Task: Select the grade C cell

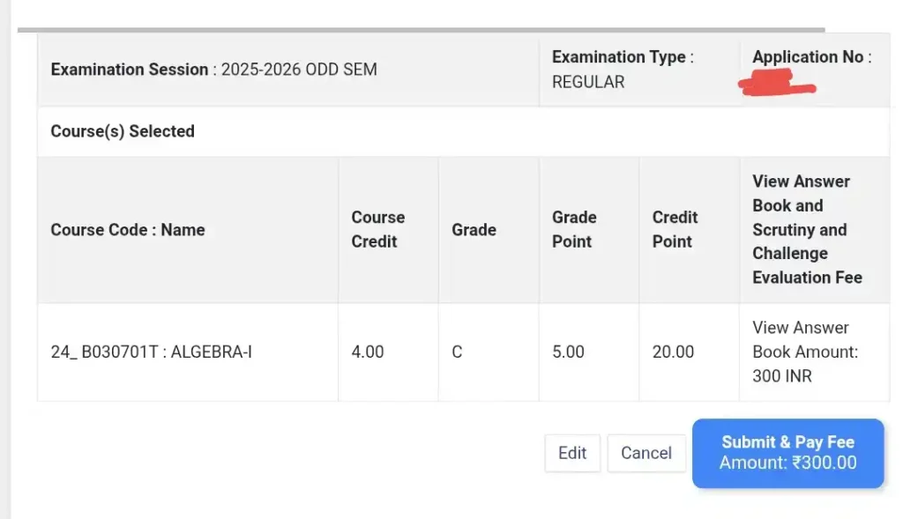Action: [x=457, y=352]
